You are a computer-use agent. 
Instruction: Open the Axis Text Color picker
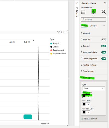pos(86,112)
